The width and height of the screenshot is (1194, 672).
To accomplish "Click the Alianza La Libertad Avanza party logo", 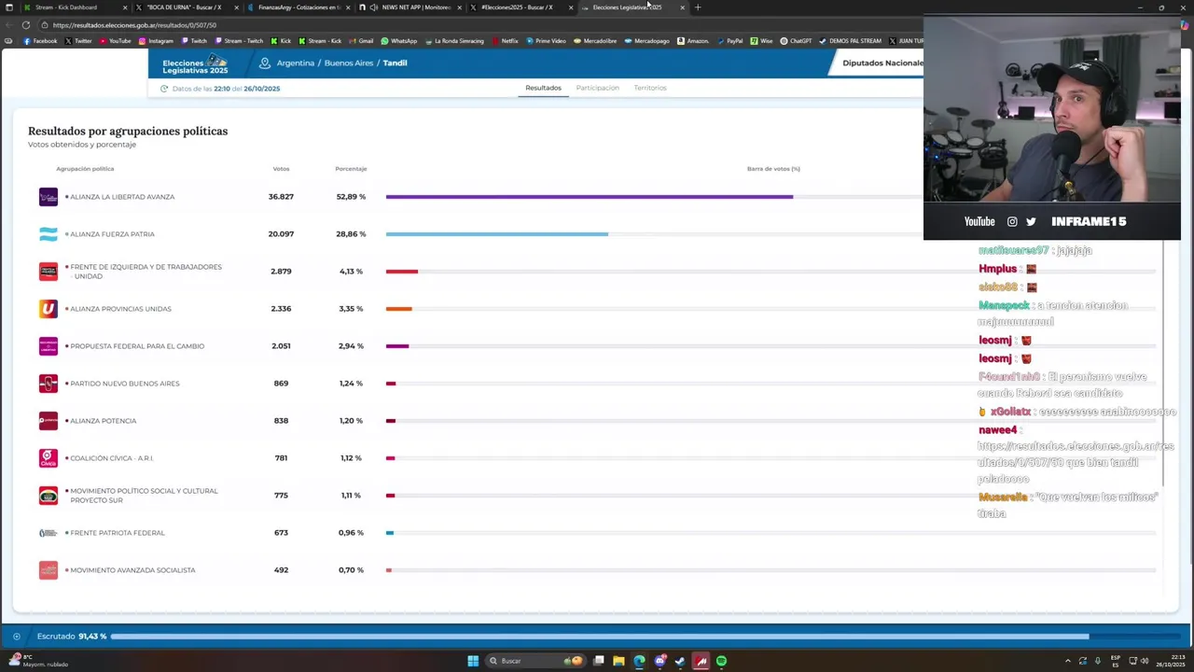I will click(49, 197).
